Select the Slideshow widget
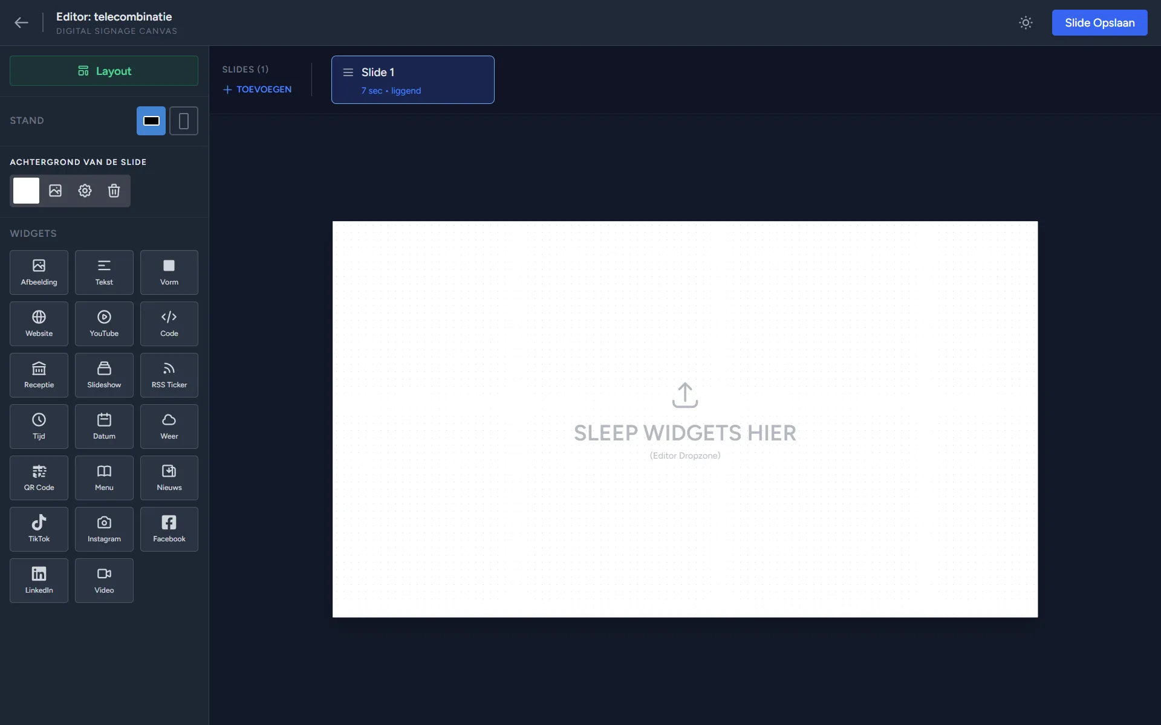1161x725 pixels. [x=104, y=375]
